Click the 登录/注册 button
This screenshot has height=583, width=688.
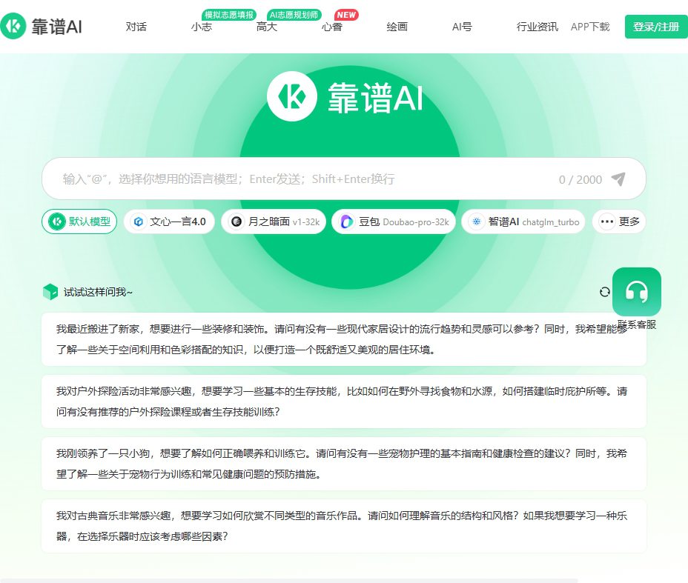[x=655, y=27]
